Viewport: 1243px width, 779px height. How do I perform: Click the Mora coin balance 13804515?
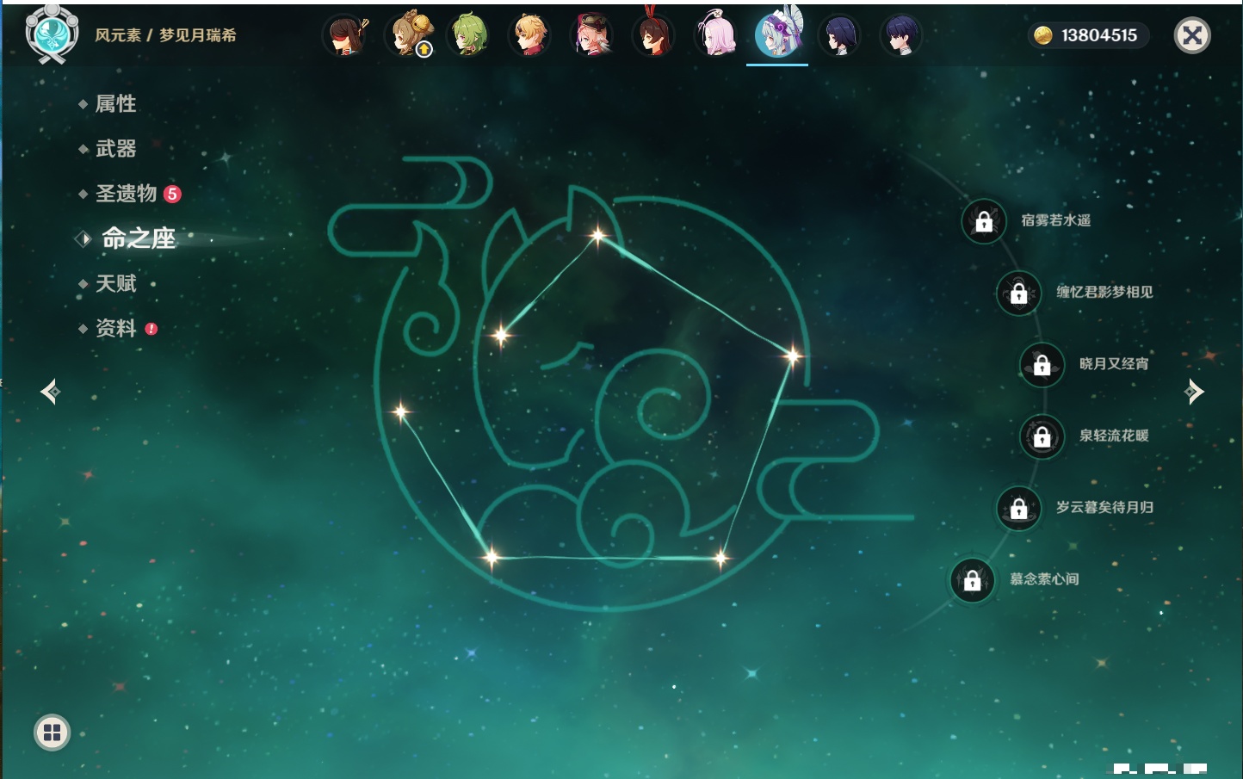pos(1088,35)
